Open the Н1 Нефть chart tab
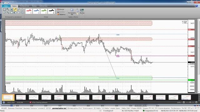Viewport: 200px width, 112px height. click(106, 108)
